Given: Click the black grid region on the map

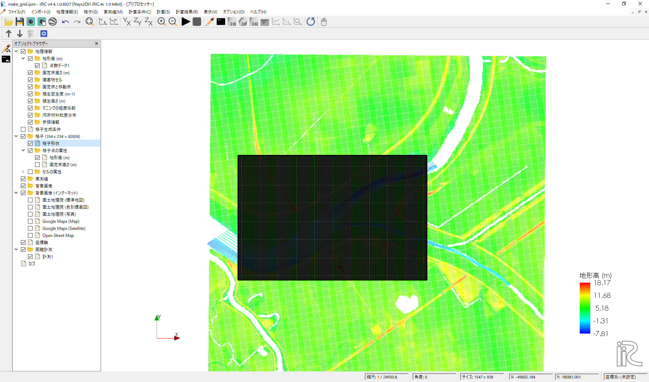Looking at the screenshot, I should click(332, 218).
